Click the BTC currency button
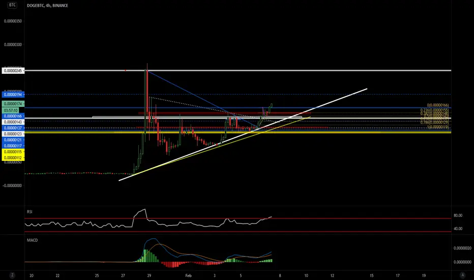This screenshot has width=474, height=280. tap(12, 5)
